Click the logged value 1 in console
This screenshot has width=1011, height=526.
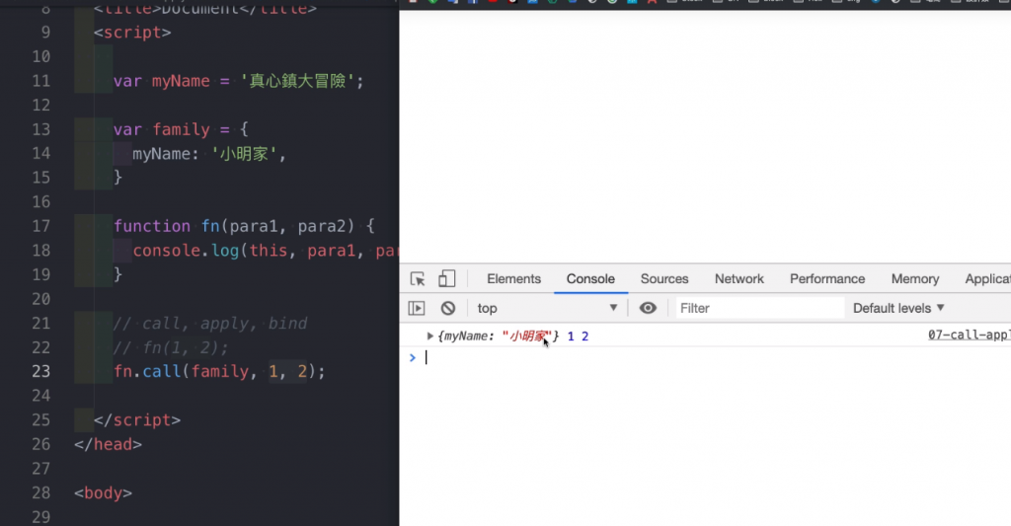tap(571, 336)
